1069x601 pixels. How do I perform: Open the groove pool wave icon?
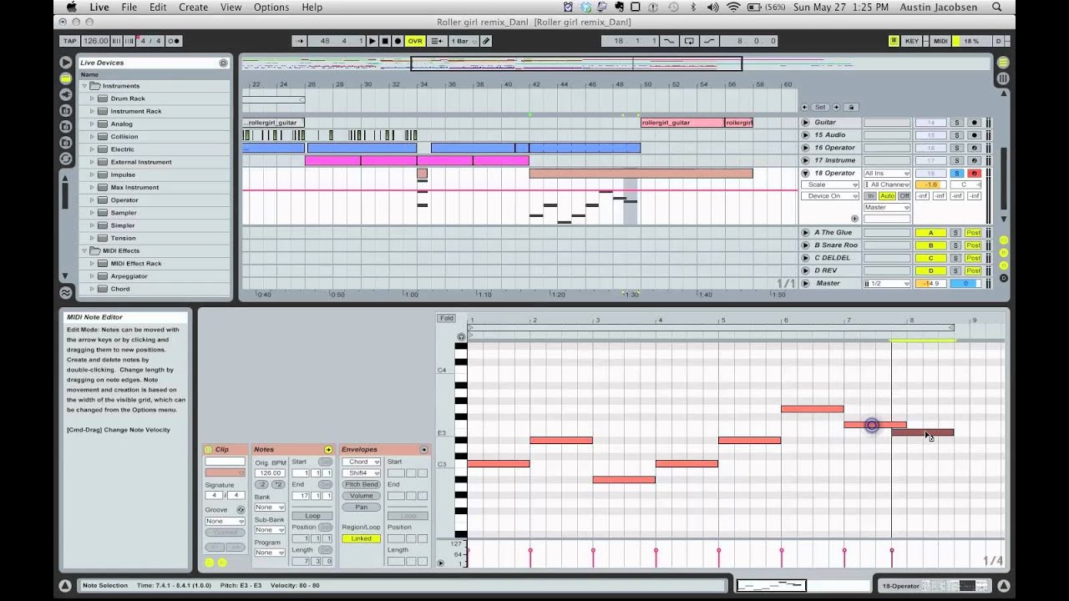click(65, 292)
